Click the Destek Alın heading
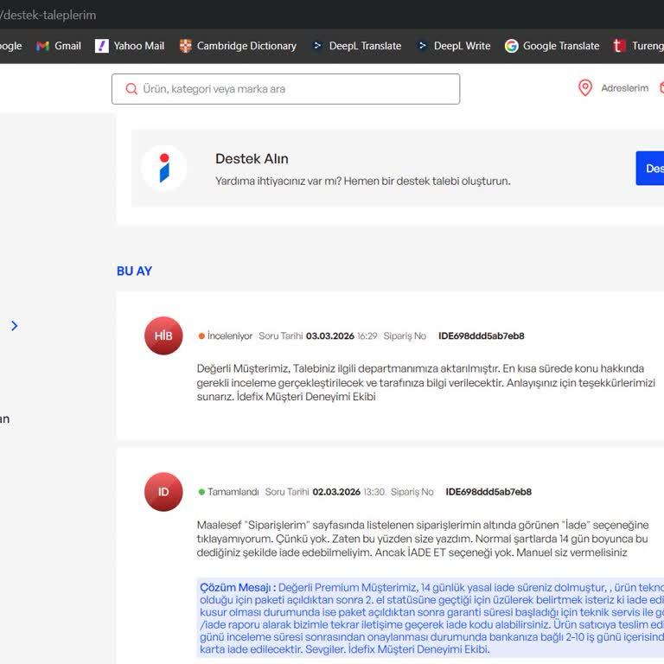664x664 pixels. click(x=252, y=159)
